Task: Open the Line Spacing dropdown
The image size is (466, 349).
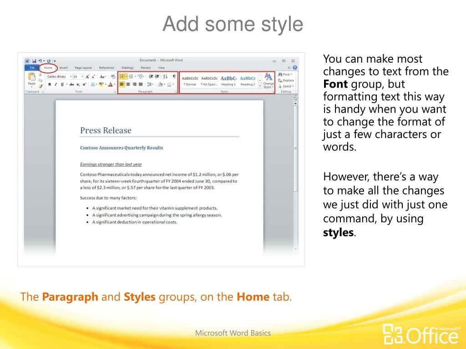Action: (150, 85)
